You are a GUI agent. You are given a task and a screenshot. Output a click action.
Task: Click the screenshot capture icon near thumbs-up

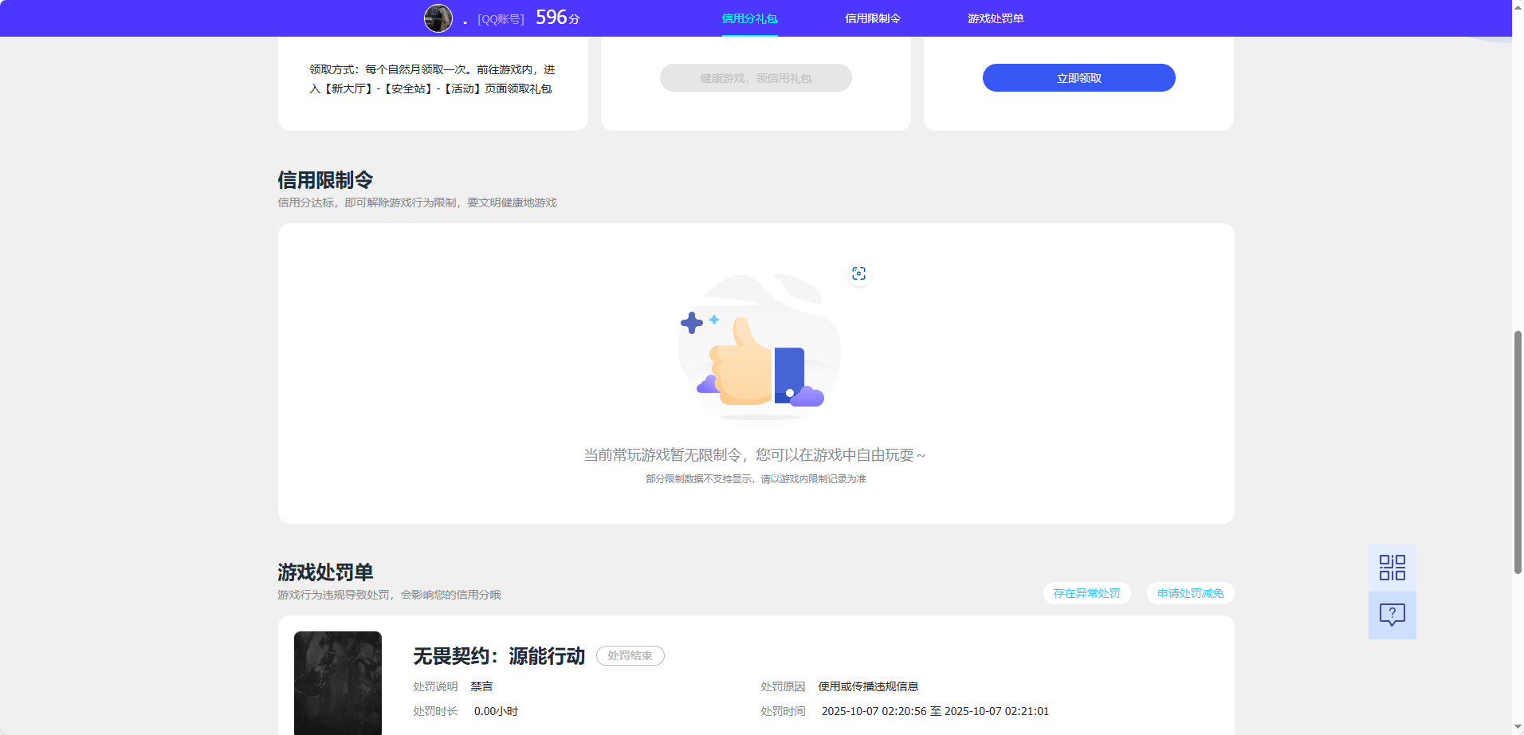pyautogui.click(x=858, y=273)
